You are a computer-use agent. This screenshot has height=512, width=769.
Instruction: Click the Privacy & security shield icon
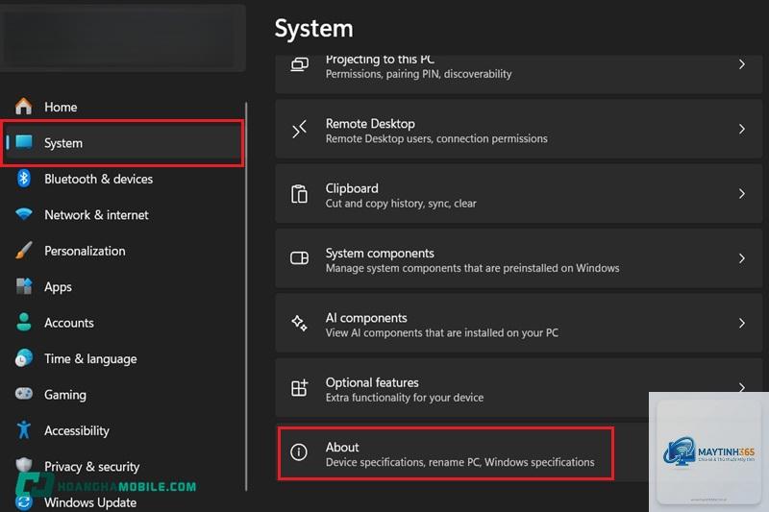(x=23, y=465)
